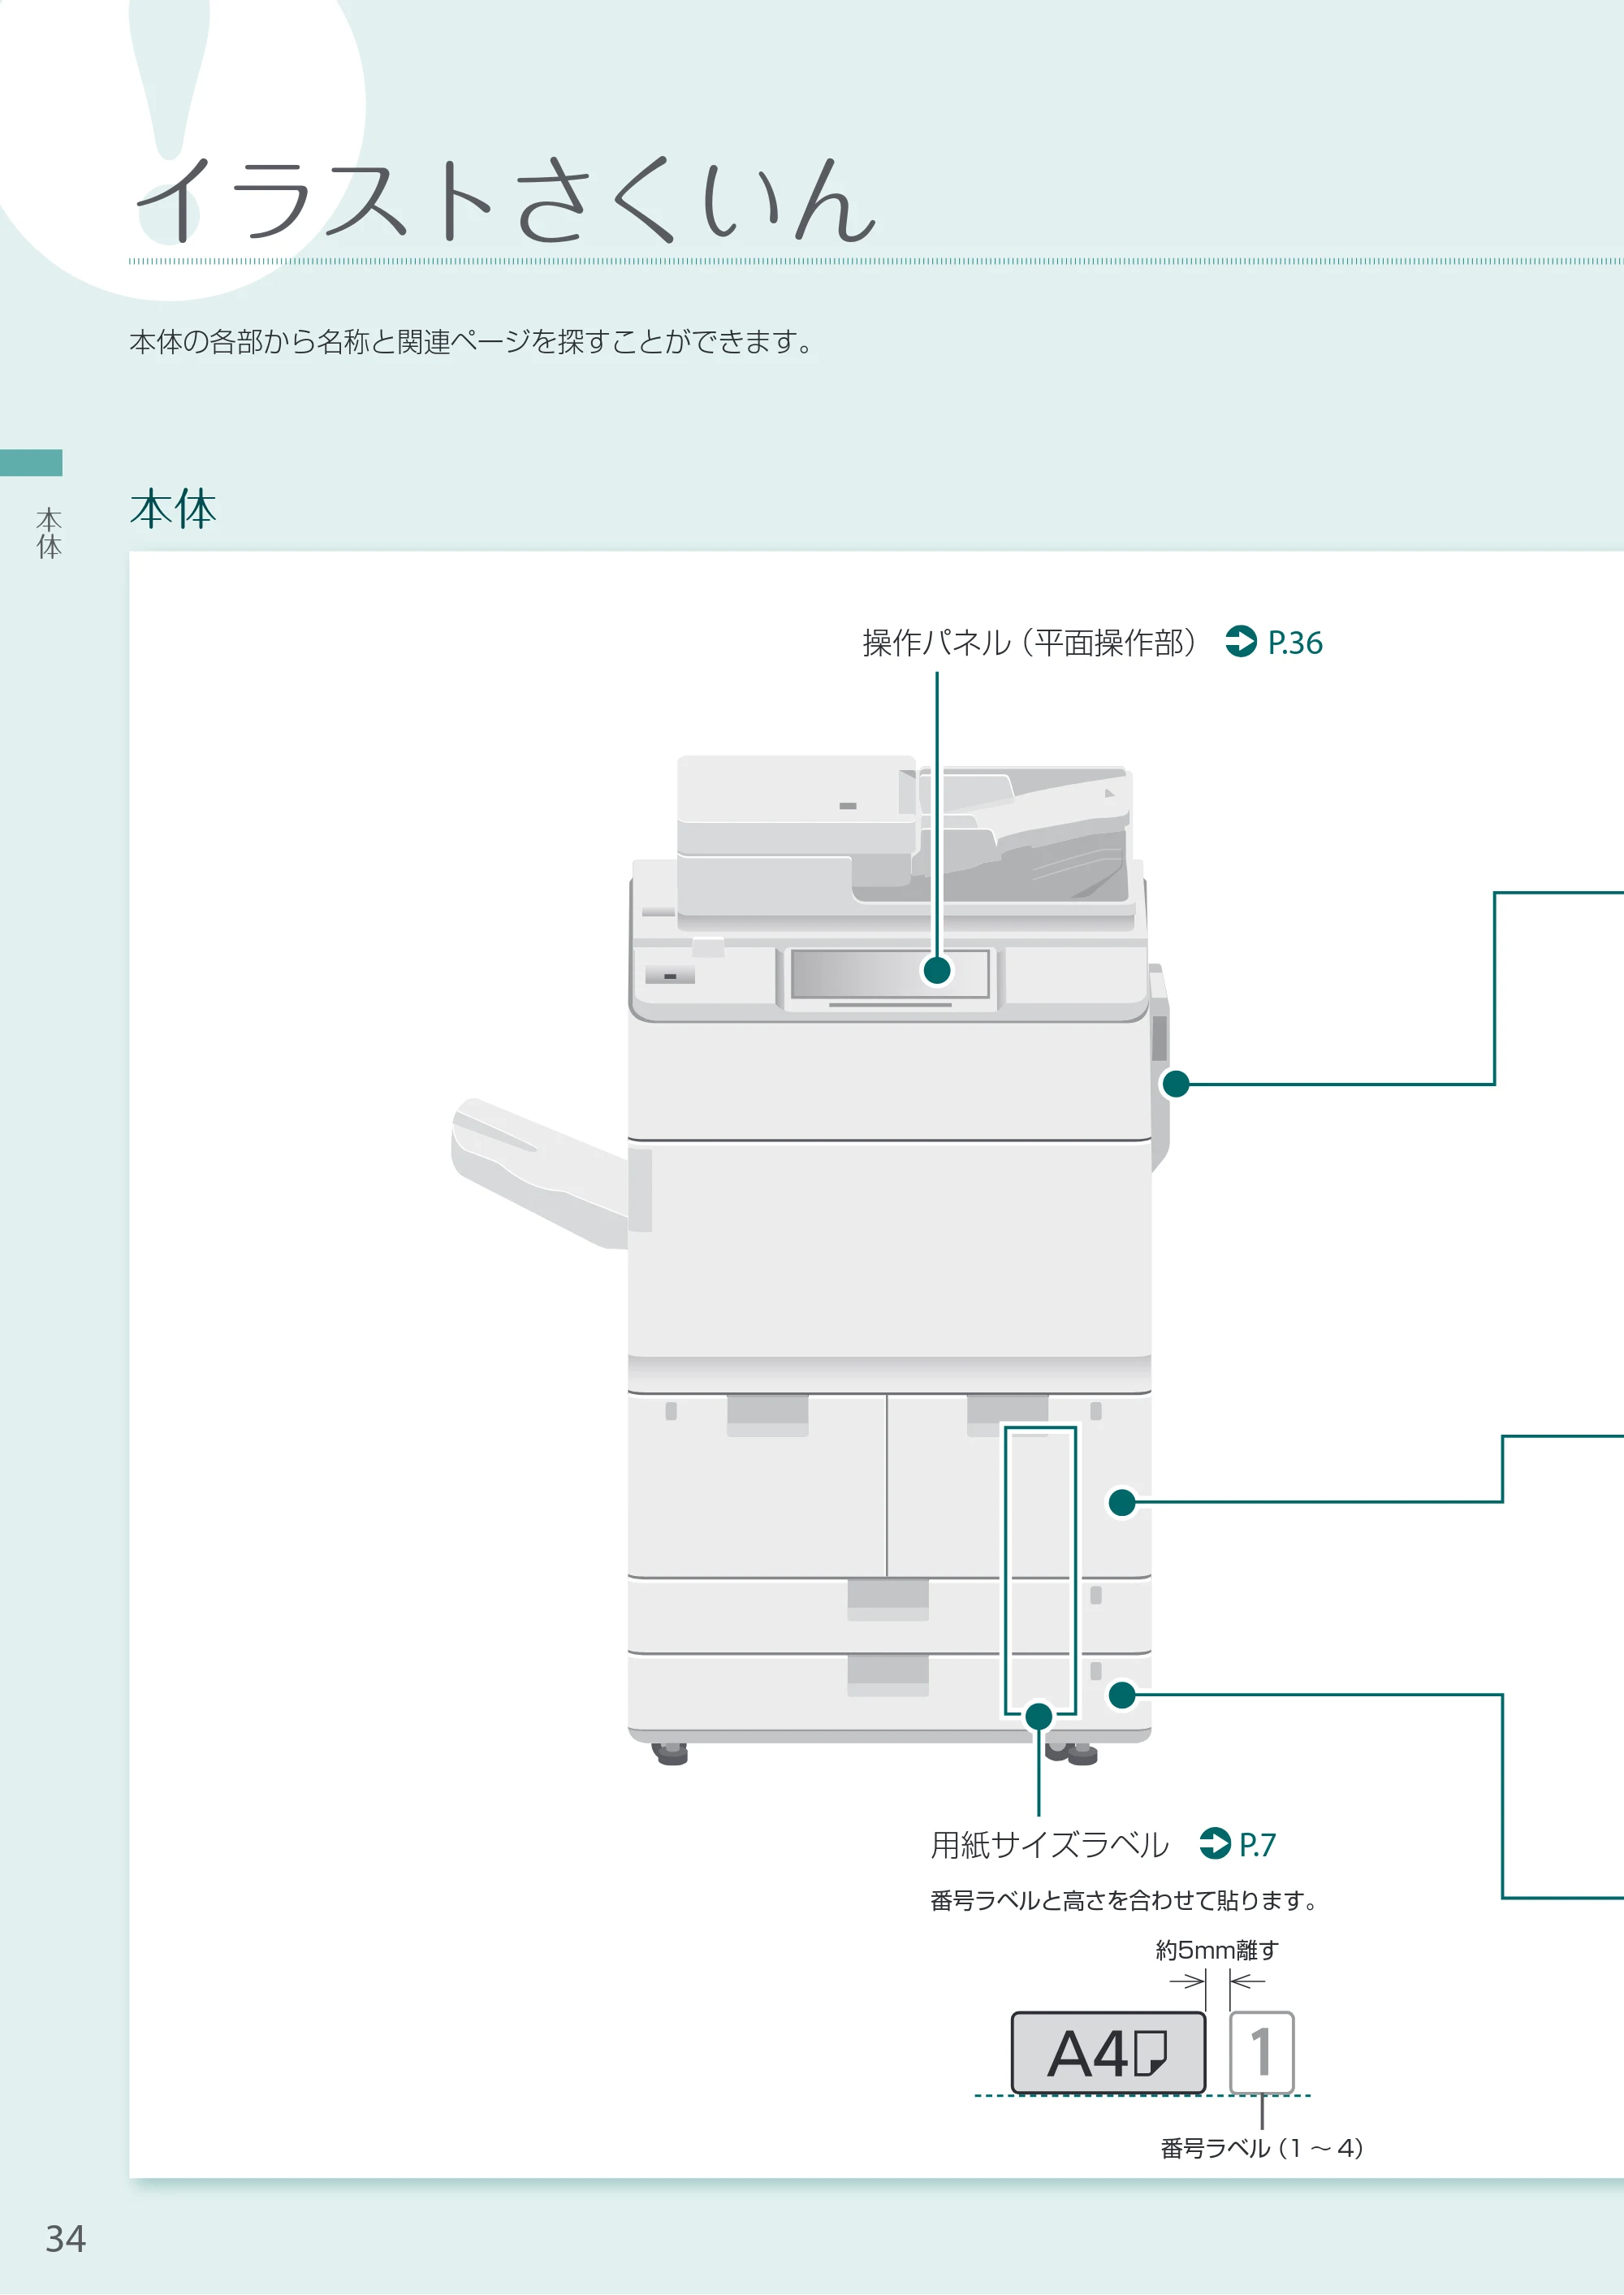Click the A4 paper size label graphic
Screen dimensions: 1624x2295
1108,2053
